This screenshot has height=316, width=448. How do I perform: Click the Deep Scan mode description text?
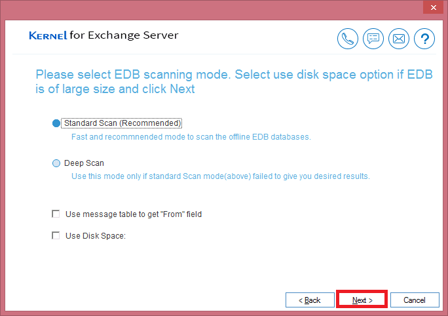tap(221, 176)
